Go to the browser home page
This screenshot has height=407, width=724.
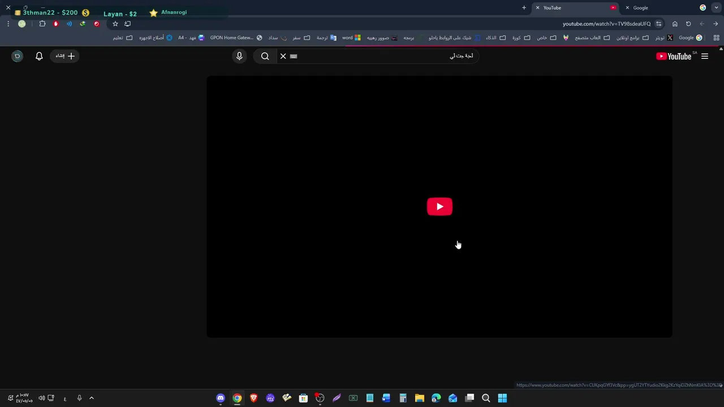675,24
